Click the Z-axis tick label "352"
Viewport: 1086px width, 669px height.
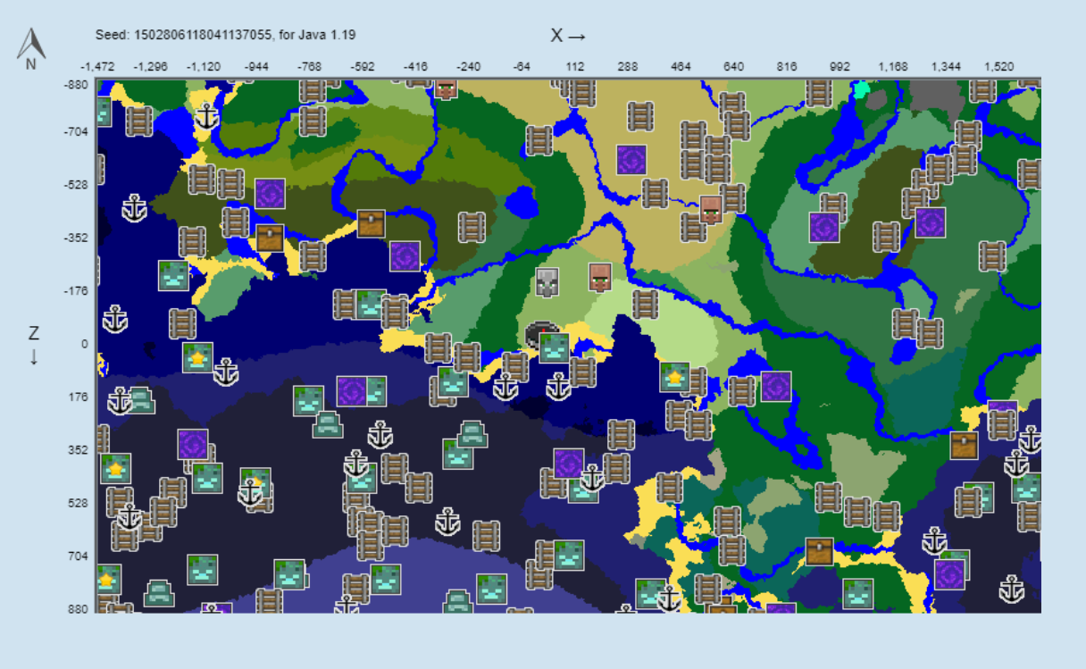coord(78,450)
